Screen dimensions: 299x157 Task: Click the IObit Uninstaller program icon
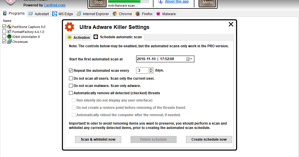click(9, 36)
